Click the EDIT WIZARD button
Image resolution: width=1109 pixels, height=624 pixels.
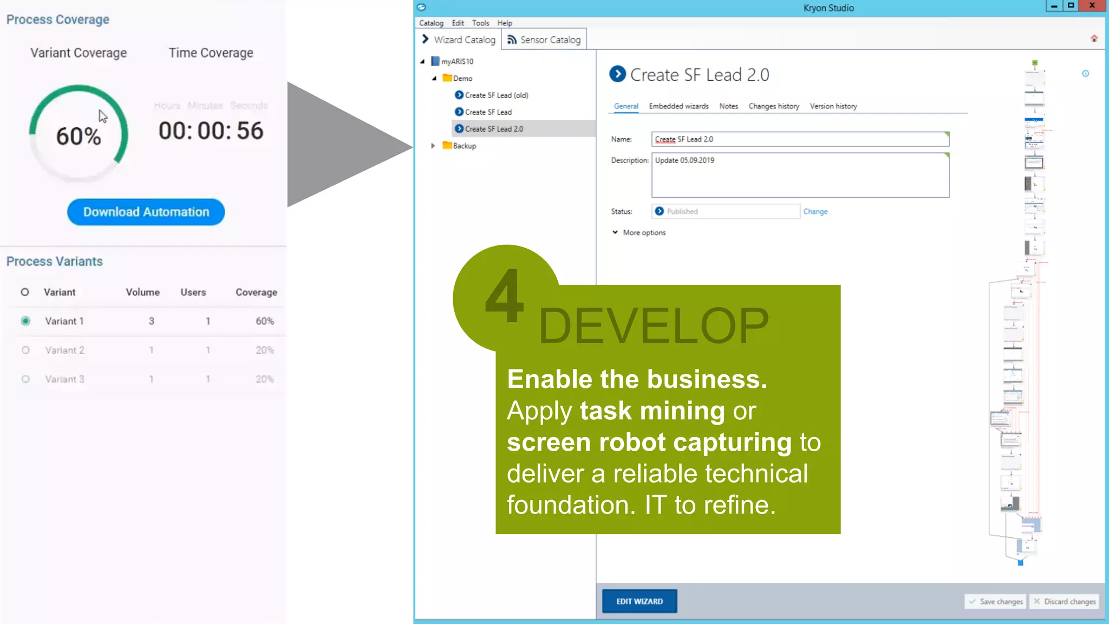[639, 601]
